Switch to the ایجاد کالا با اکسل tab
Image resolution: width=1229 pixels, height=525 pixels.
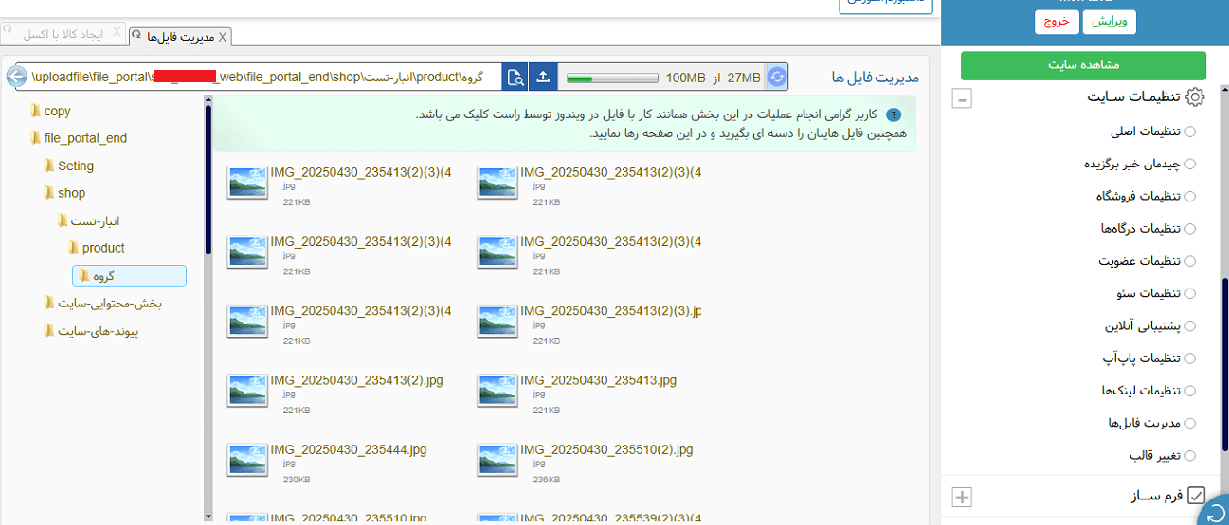62,33
